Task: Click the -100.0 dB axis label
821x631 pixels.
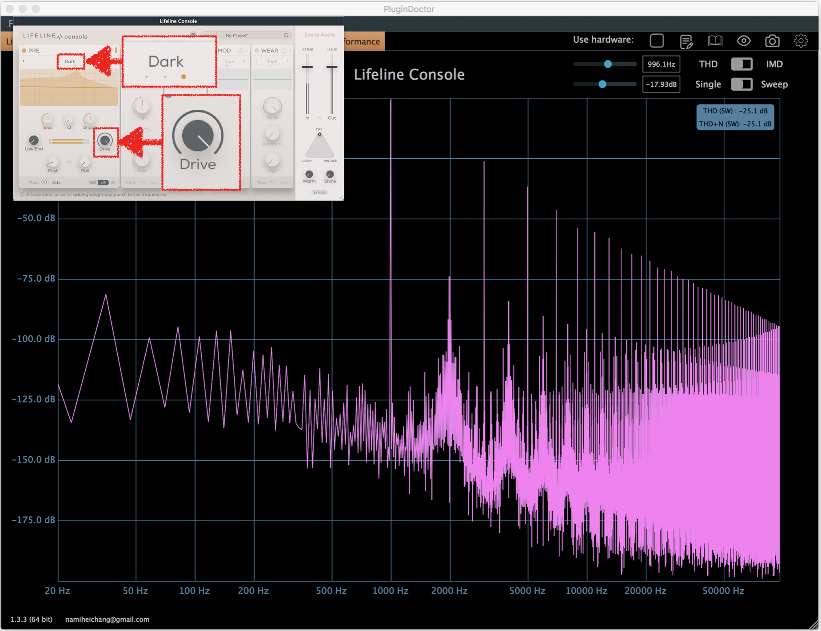Action: 33,339
